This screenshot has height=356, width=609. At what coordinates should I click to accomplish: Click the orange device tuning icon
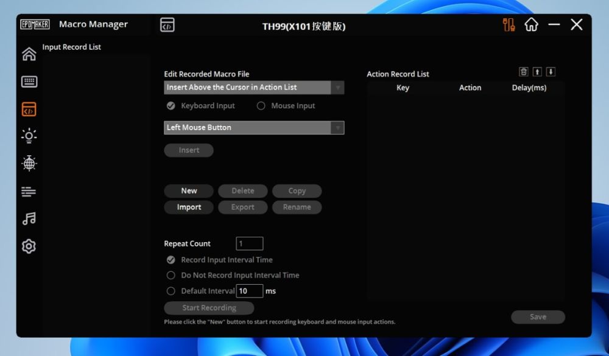pos(509,25)
